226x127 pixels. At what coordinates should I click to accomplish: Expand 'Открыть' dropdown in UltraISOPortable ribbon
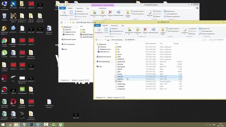tap(162, 11)
